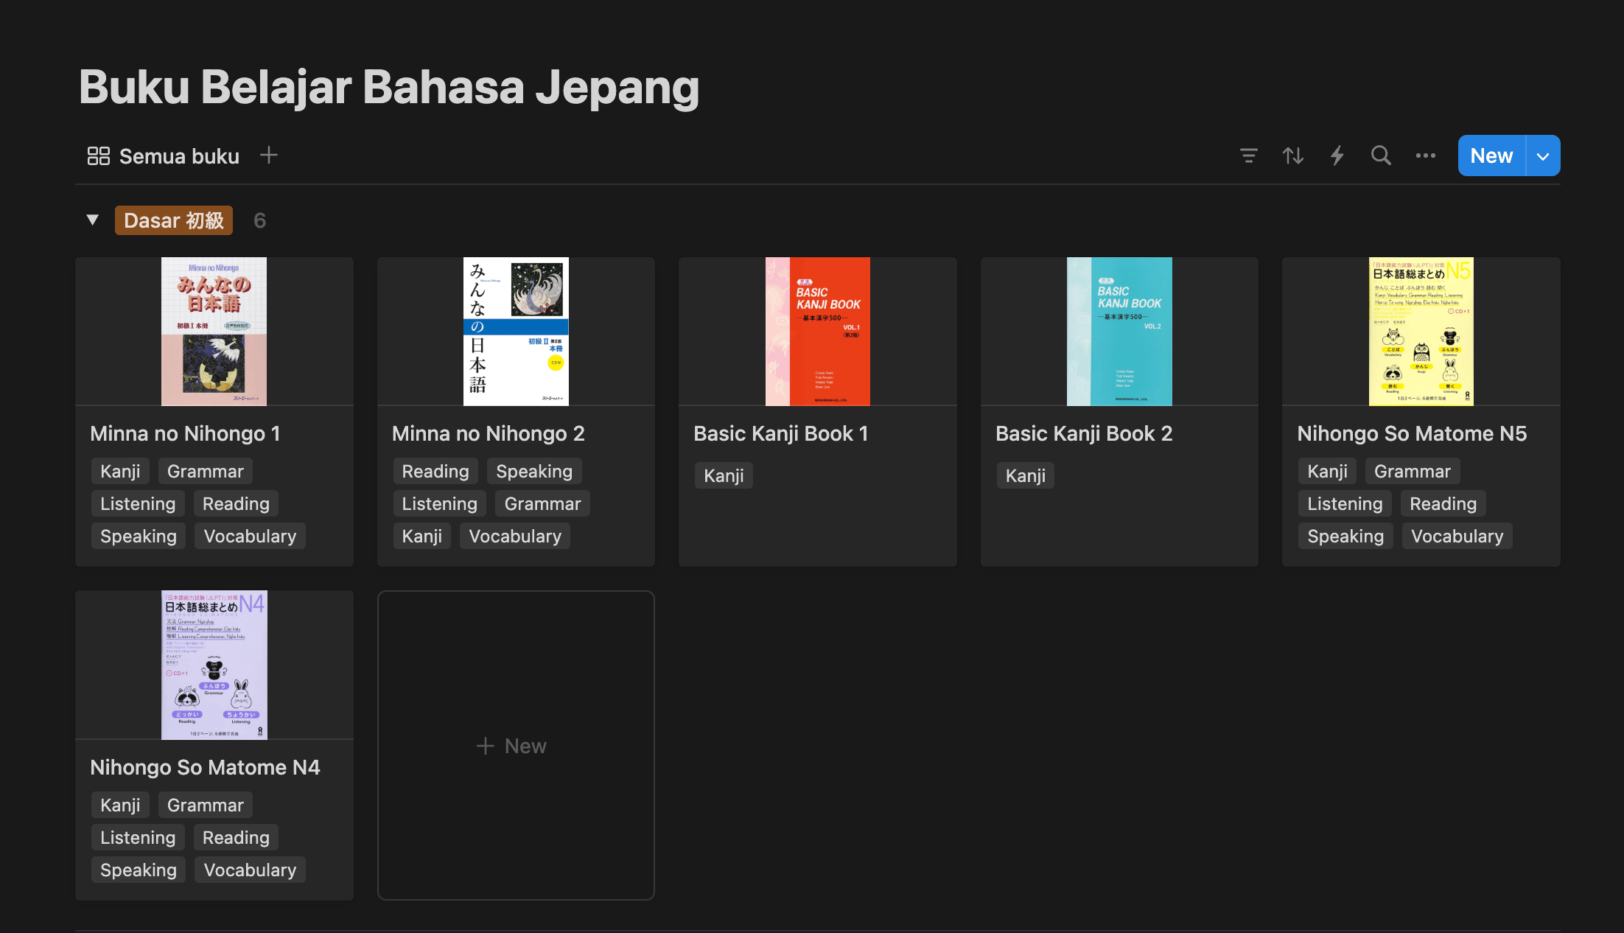The width and height of the screenshot is (1624, 933).
Task: Click Listening tag on Minna no Nihongo 1
Action: (138, 503)
